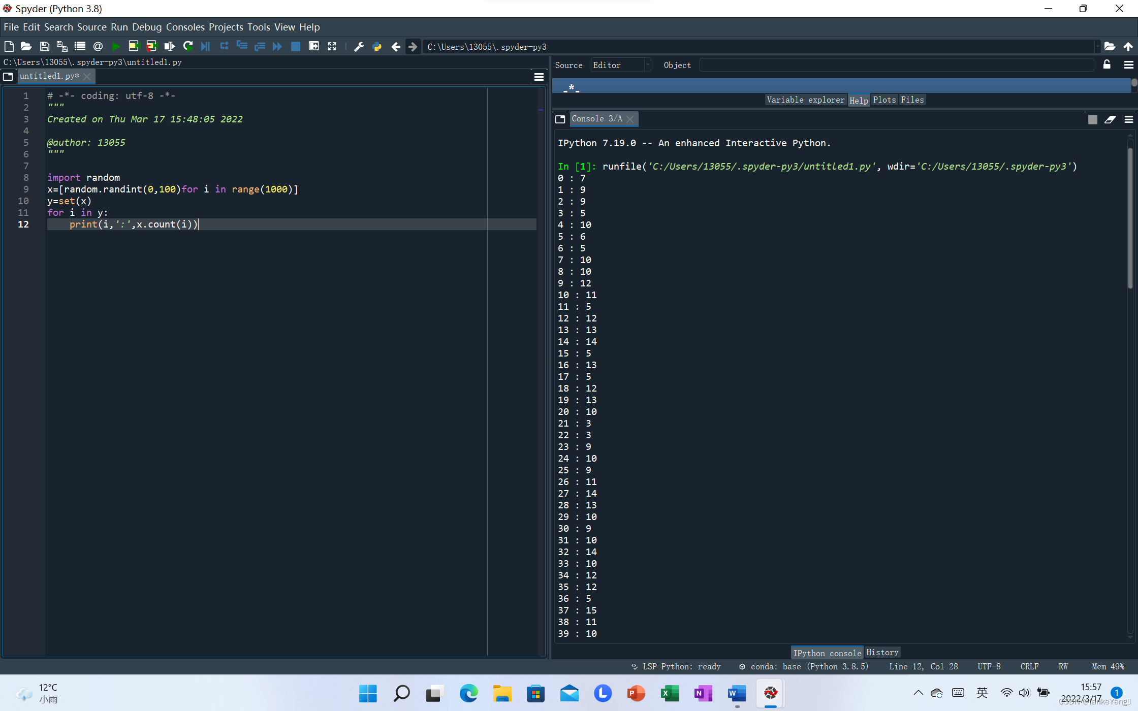This screenshot has width=1138, height=711.
Task: Open the PYTHONPATH manager Python icon
Action: pyautogui.click(x=376, y=47)
